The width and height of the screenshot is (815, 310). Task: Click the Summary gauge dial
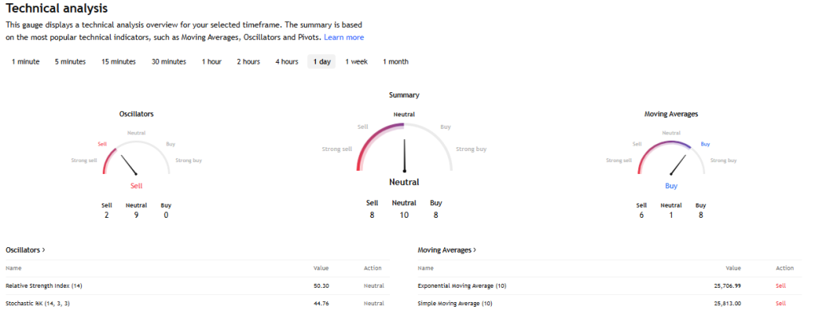click(x=404, y=147)
